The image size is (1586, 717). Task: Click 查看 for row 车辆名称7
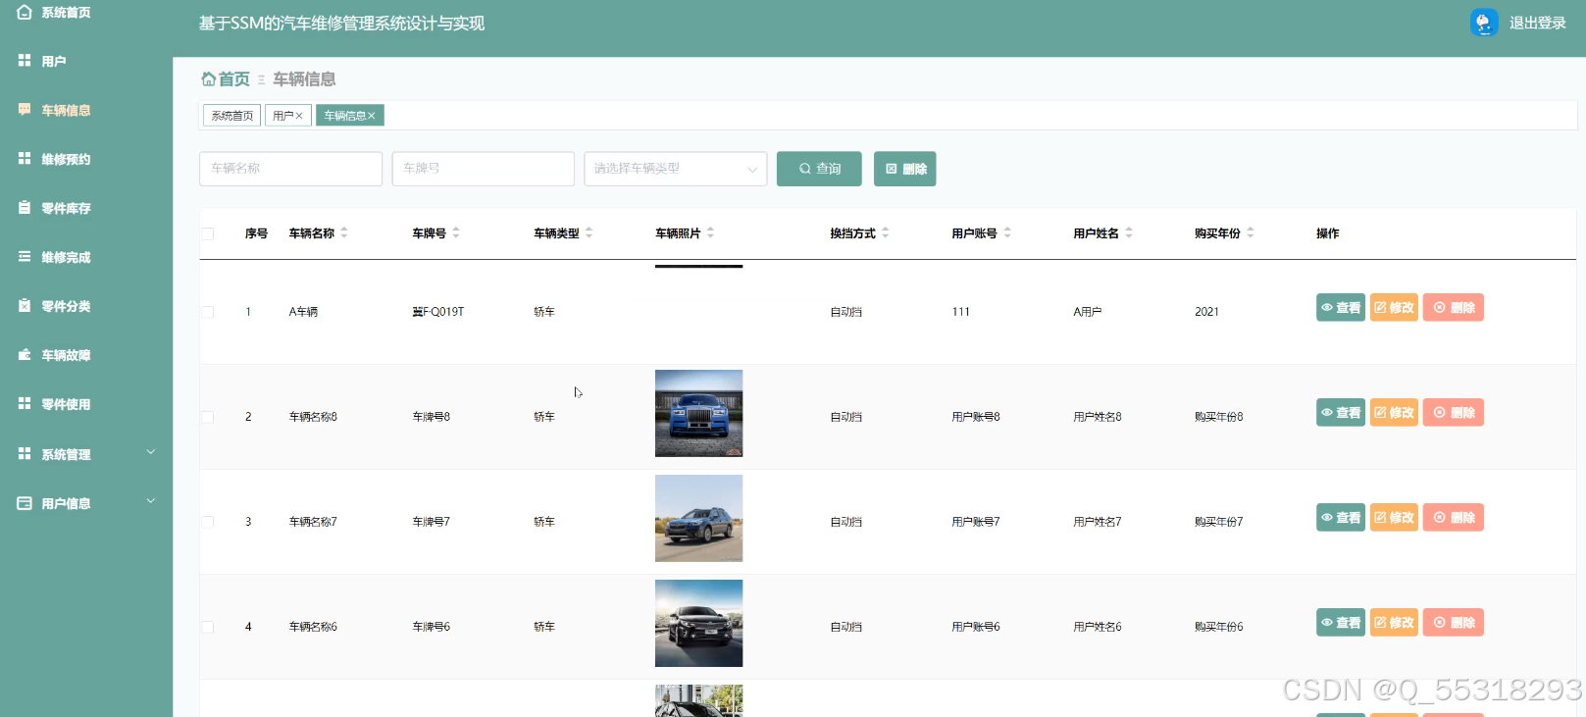pyautogui.click(x=1341, y=518)
